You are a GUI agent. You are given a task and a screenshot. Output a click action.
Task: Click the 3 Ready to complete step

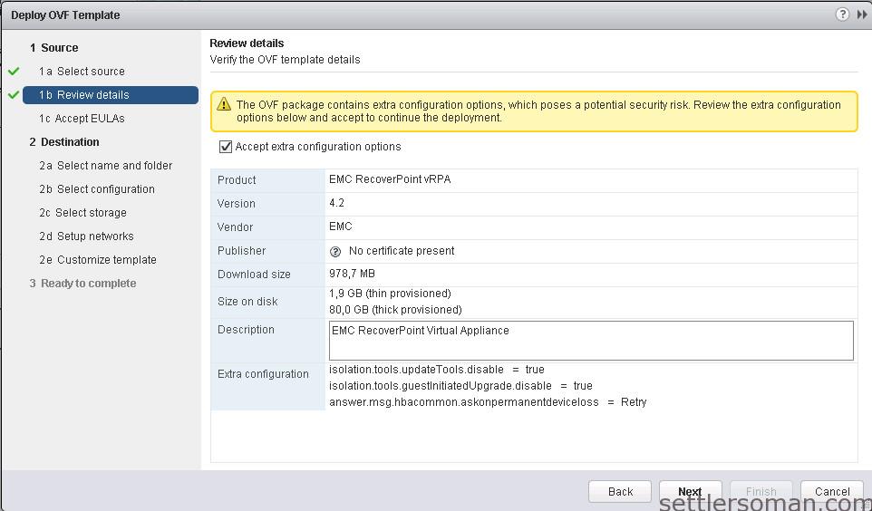pyautogui.click(x=82, y=284)
